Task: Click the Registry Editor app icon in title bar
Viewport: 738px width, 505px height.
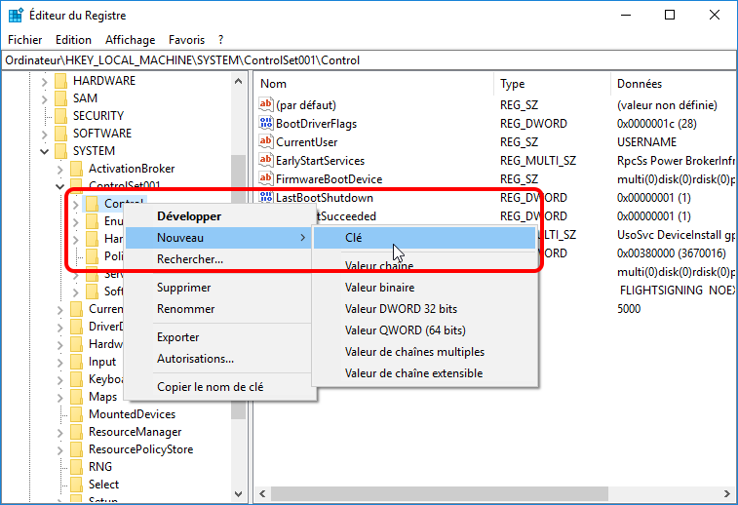Action: (x=16, y=15)
